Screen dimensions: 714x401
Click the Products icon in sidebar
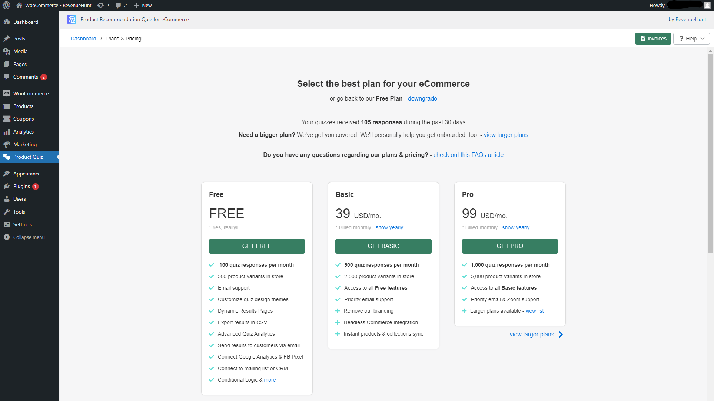[x=7, y=106]
